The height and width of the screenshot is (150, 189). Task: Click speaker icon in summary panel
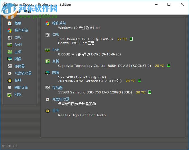coord(48,111)
